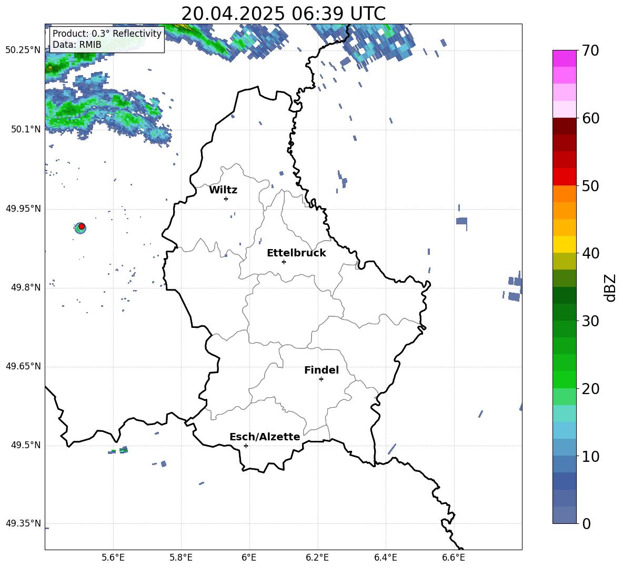This screenshot has width=623, height=568.
Task: Click the Findel station cross marker
Action: tap(321, 379)
